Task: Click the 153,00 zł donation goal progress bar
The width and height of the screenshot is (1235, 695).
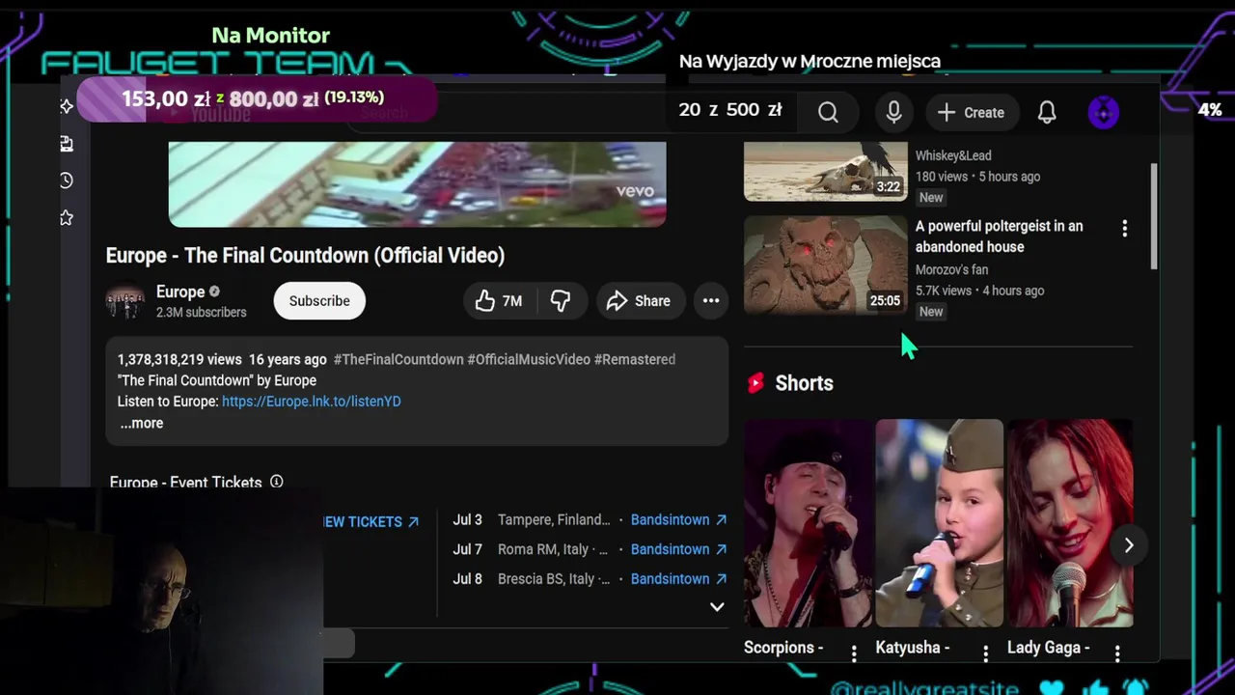Action: (257, 98)
